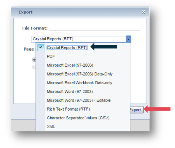Click the Crystal Reports (RPT) combo box field
Viewport: 175px width, 148px height.
(79, 39)
